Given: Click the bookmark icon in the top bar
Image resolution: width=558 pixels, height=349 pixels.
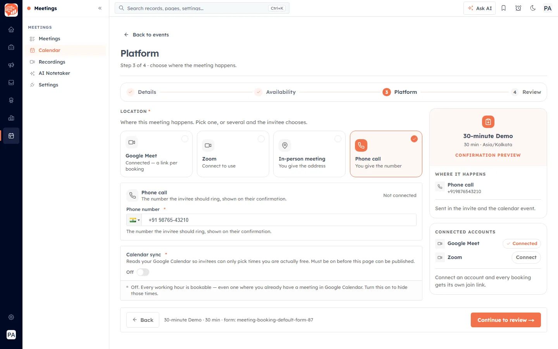Looking at the screenshot, I should tap(503, 8).
